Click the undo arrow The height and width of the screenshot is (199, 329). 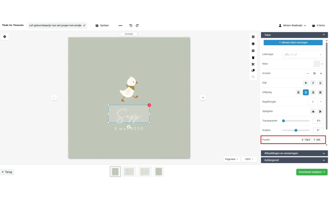pyautogui.click(x=131, y=26)
